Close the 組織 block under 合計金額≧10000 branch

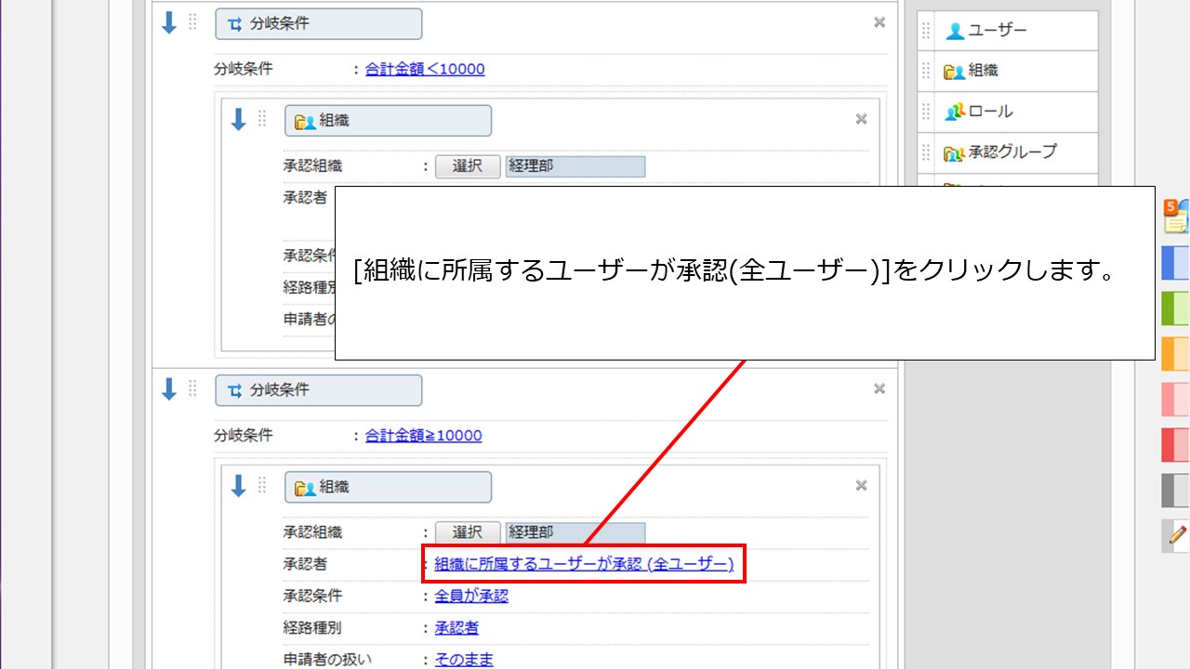[861, 485]
